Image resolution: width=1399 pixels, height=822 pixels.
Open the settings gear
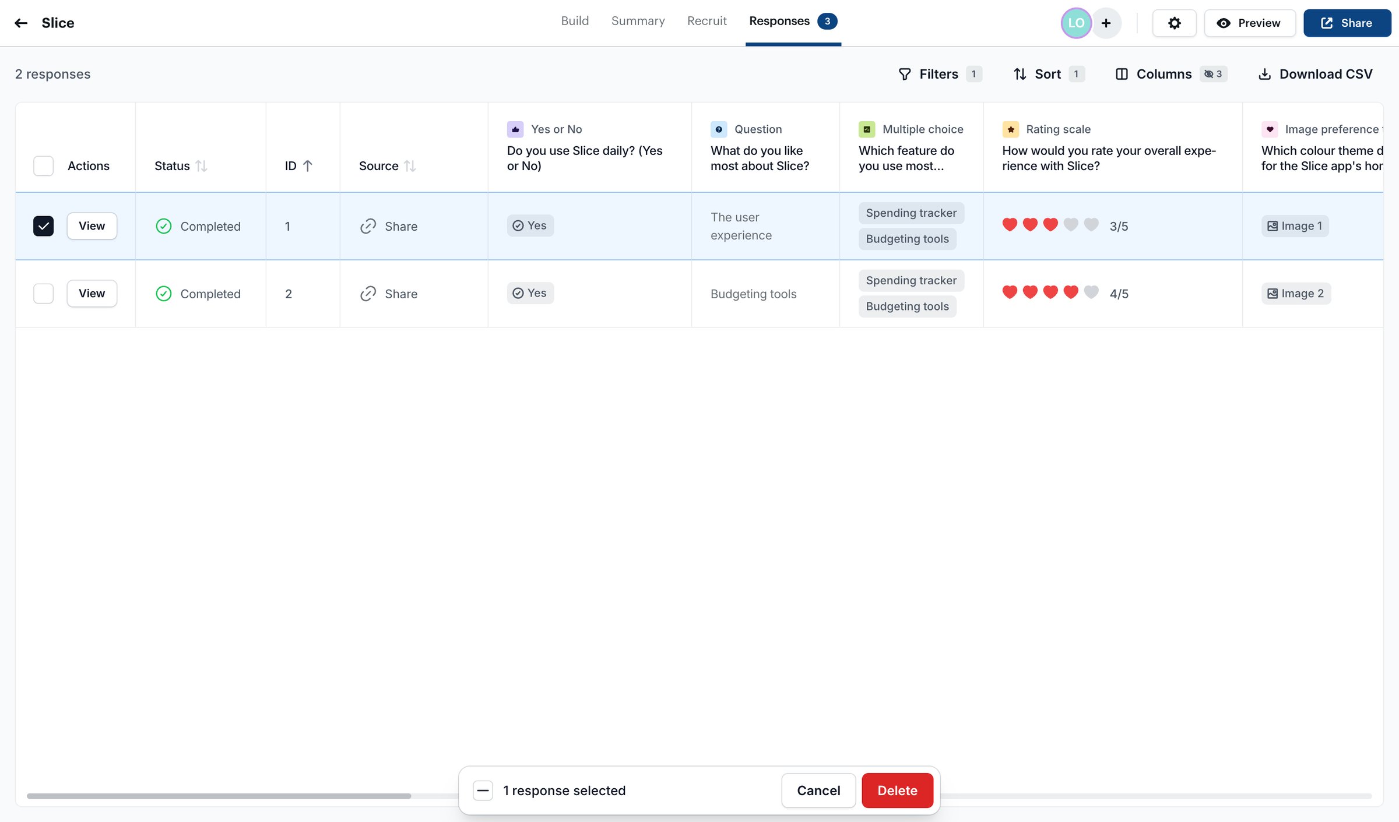[1174, 23]
